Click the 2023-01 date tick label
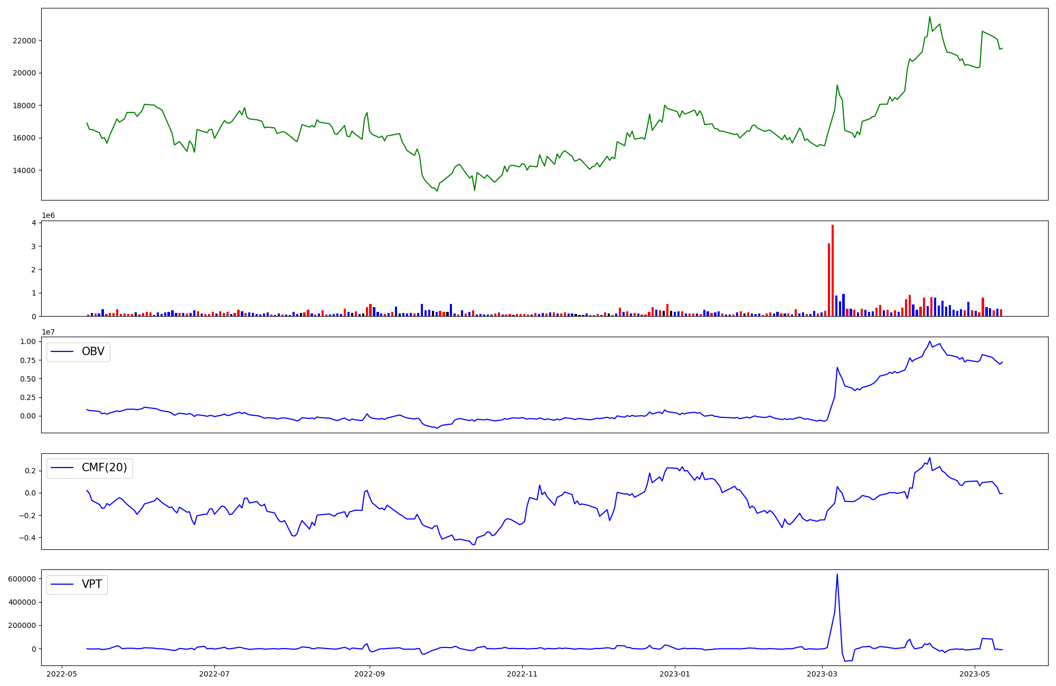 click(675, 674)
